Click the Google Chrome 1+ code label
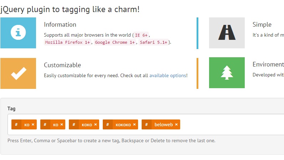This screenshot has height=160, width=284. click(x=115, y=42)
